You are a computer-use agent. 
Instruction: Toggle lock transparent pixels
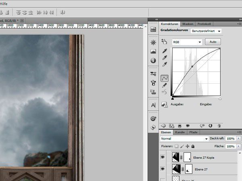click(176, 146)
